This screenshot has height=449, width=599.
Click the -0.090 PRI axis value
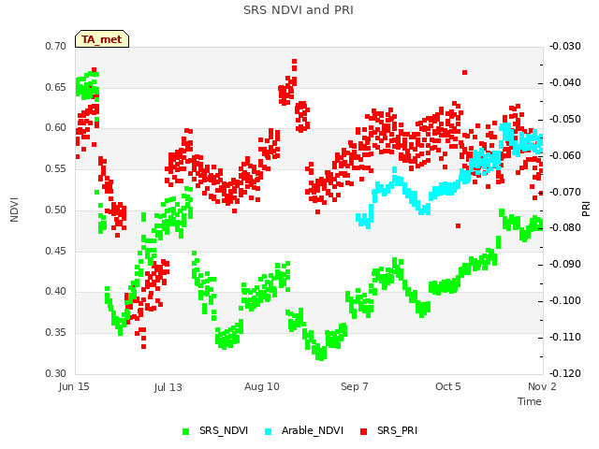click(565, 265)
